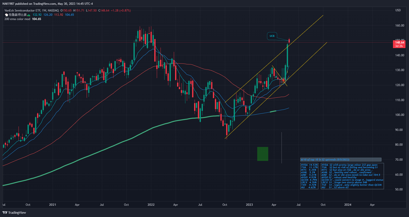Click the LRCX Stage two starts above 548 note
This screenshot has height=217, width=409.
(x=344, y=182)
